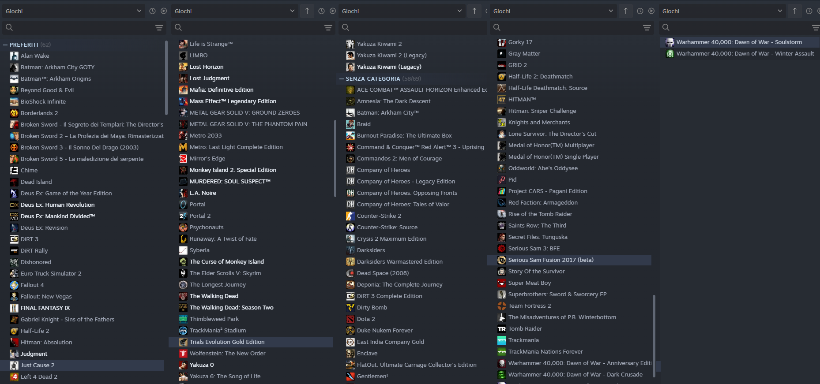Click the Mirror's Edge game icon
This screenshot has width=820, height=384.
pos(183,159)
